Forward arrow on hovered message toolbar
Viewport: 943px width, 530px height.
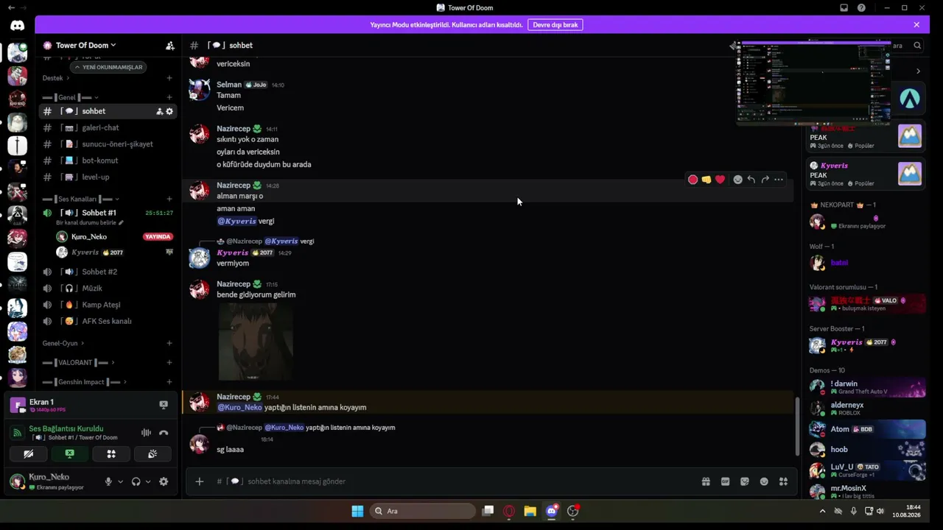point(765,180)
